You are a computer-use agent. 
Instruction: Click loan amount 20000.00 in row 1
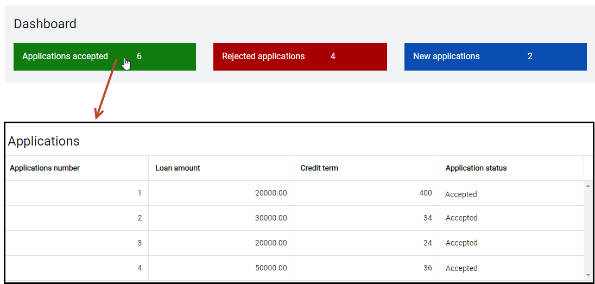click(221, 193)
